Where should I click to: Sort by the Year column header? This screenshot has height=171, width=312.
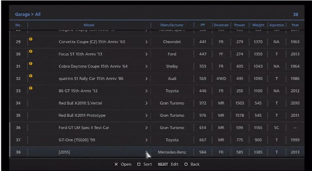(x=295, y=25)
